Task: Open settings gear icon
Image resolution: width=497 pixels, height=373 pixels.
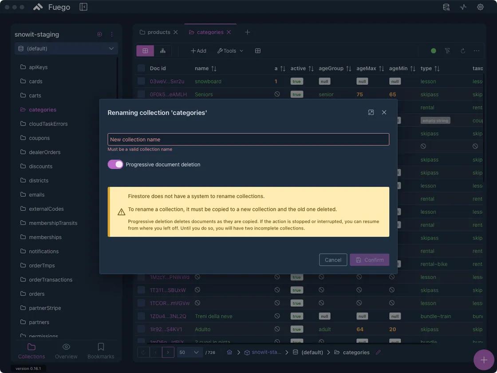Action: (x=480, y=7)
